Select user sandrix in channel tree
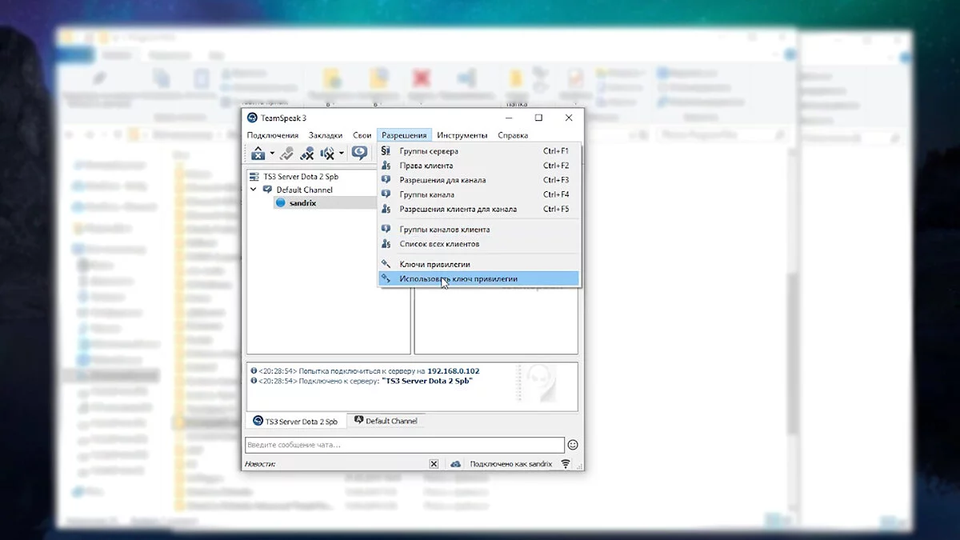 tap(302, 203)
